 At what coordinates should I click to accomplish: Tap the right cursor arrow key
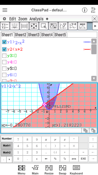coord(93,159)
